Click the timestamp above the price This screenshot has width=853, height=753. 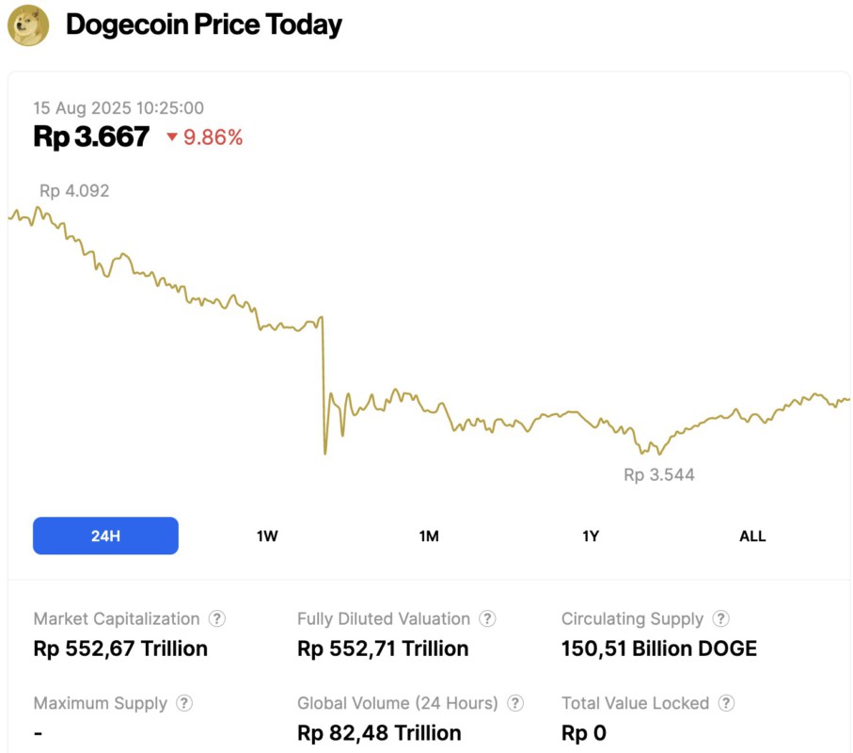(118, 108)
